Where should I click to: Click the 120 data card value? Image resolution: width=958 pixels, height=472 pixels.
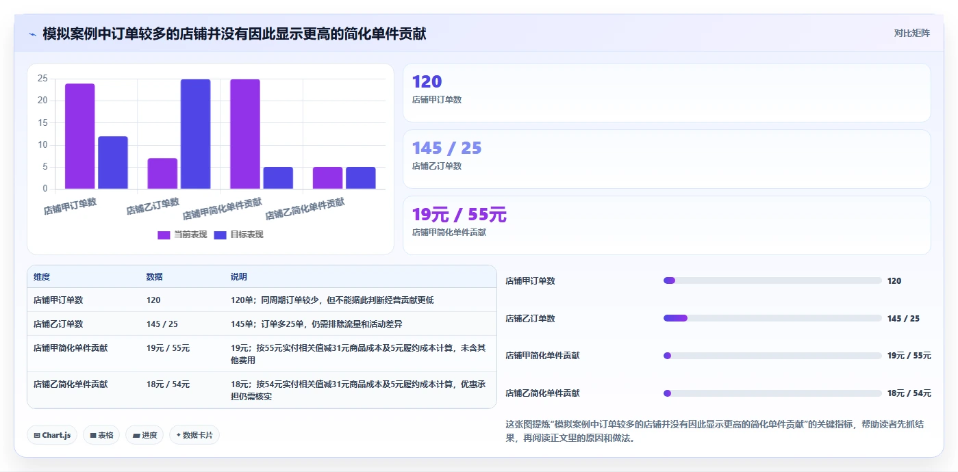tap(427, 81)
